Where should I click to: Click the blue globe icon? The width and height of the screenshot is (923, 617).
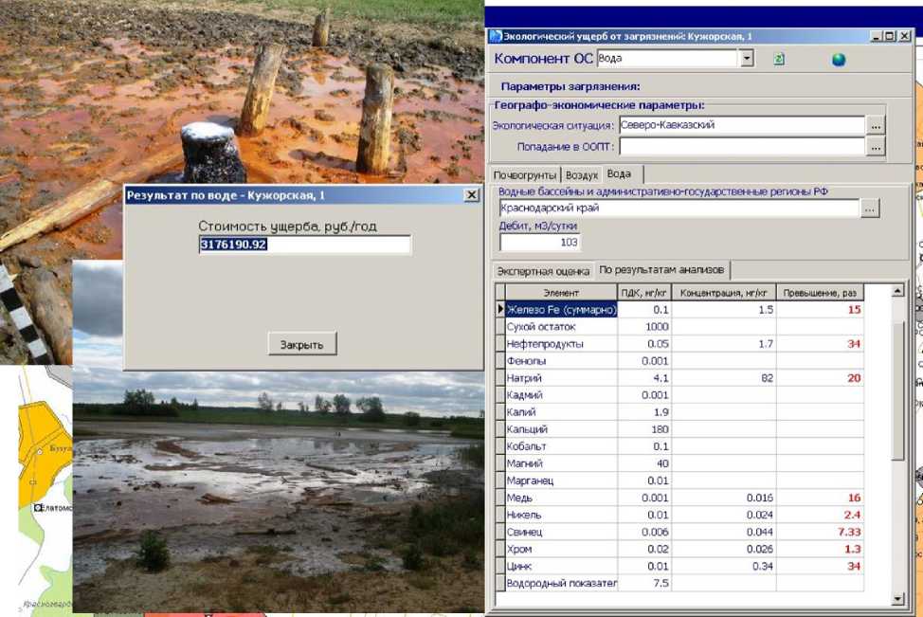coord(838,60)
